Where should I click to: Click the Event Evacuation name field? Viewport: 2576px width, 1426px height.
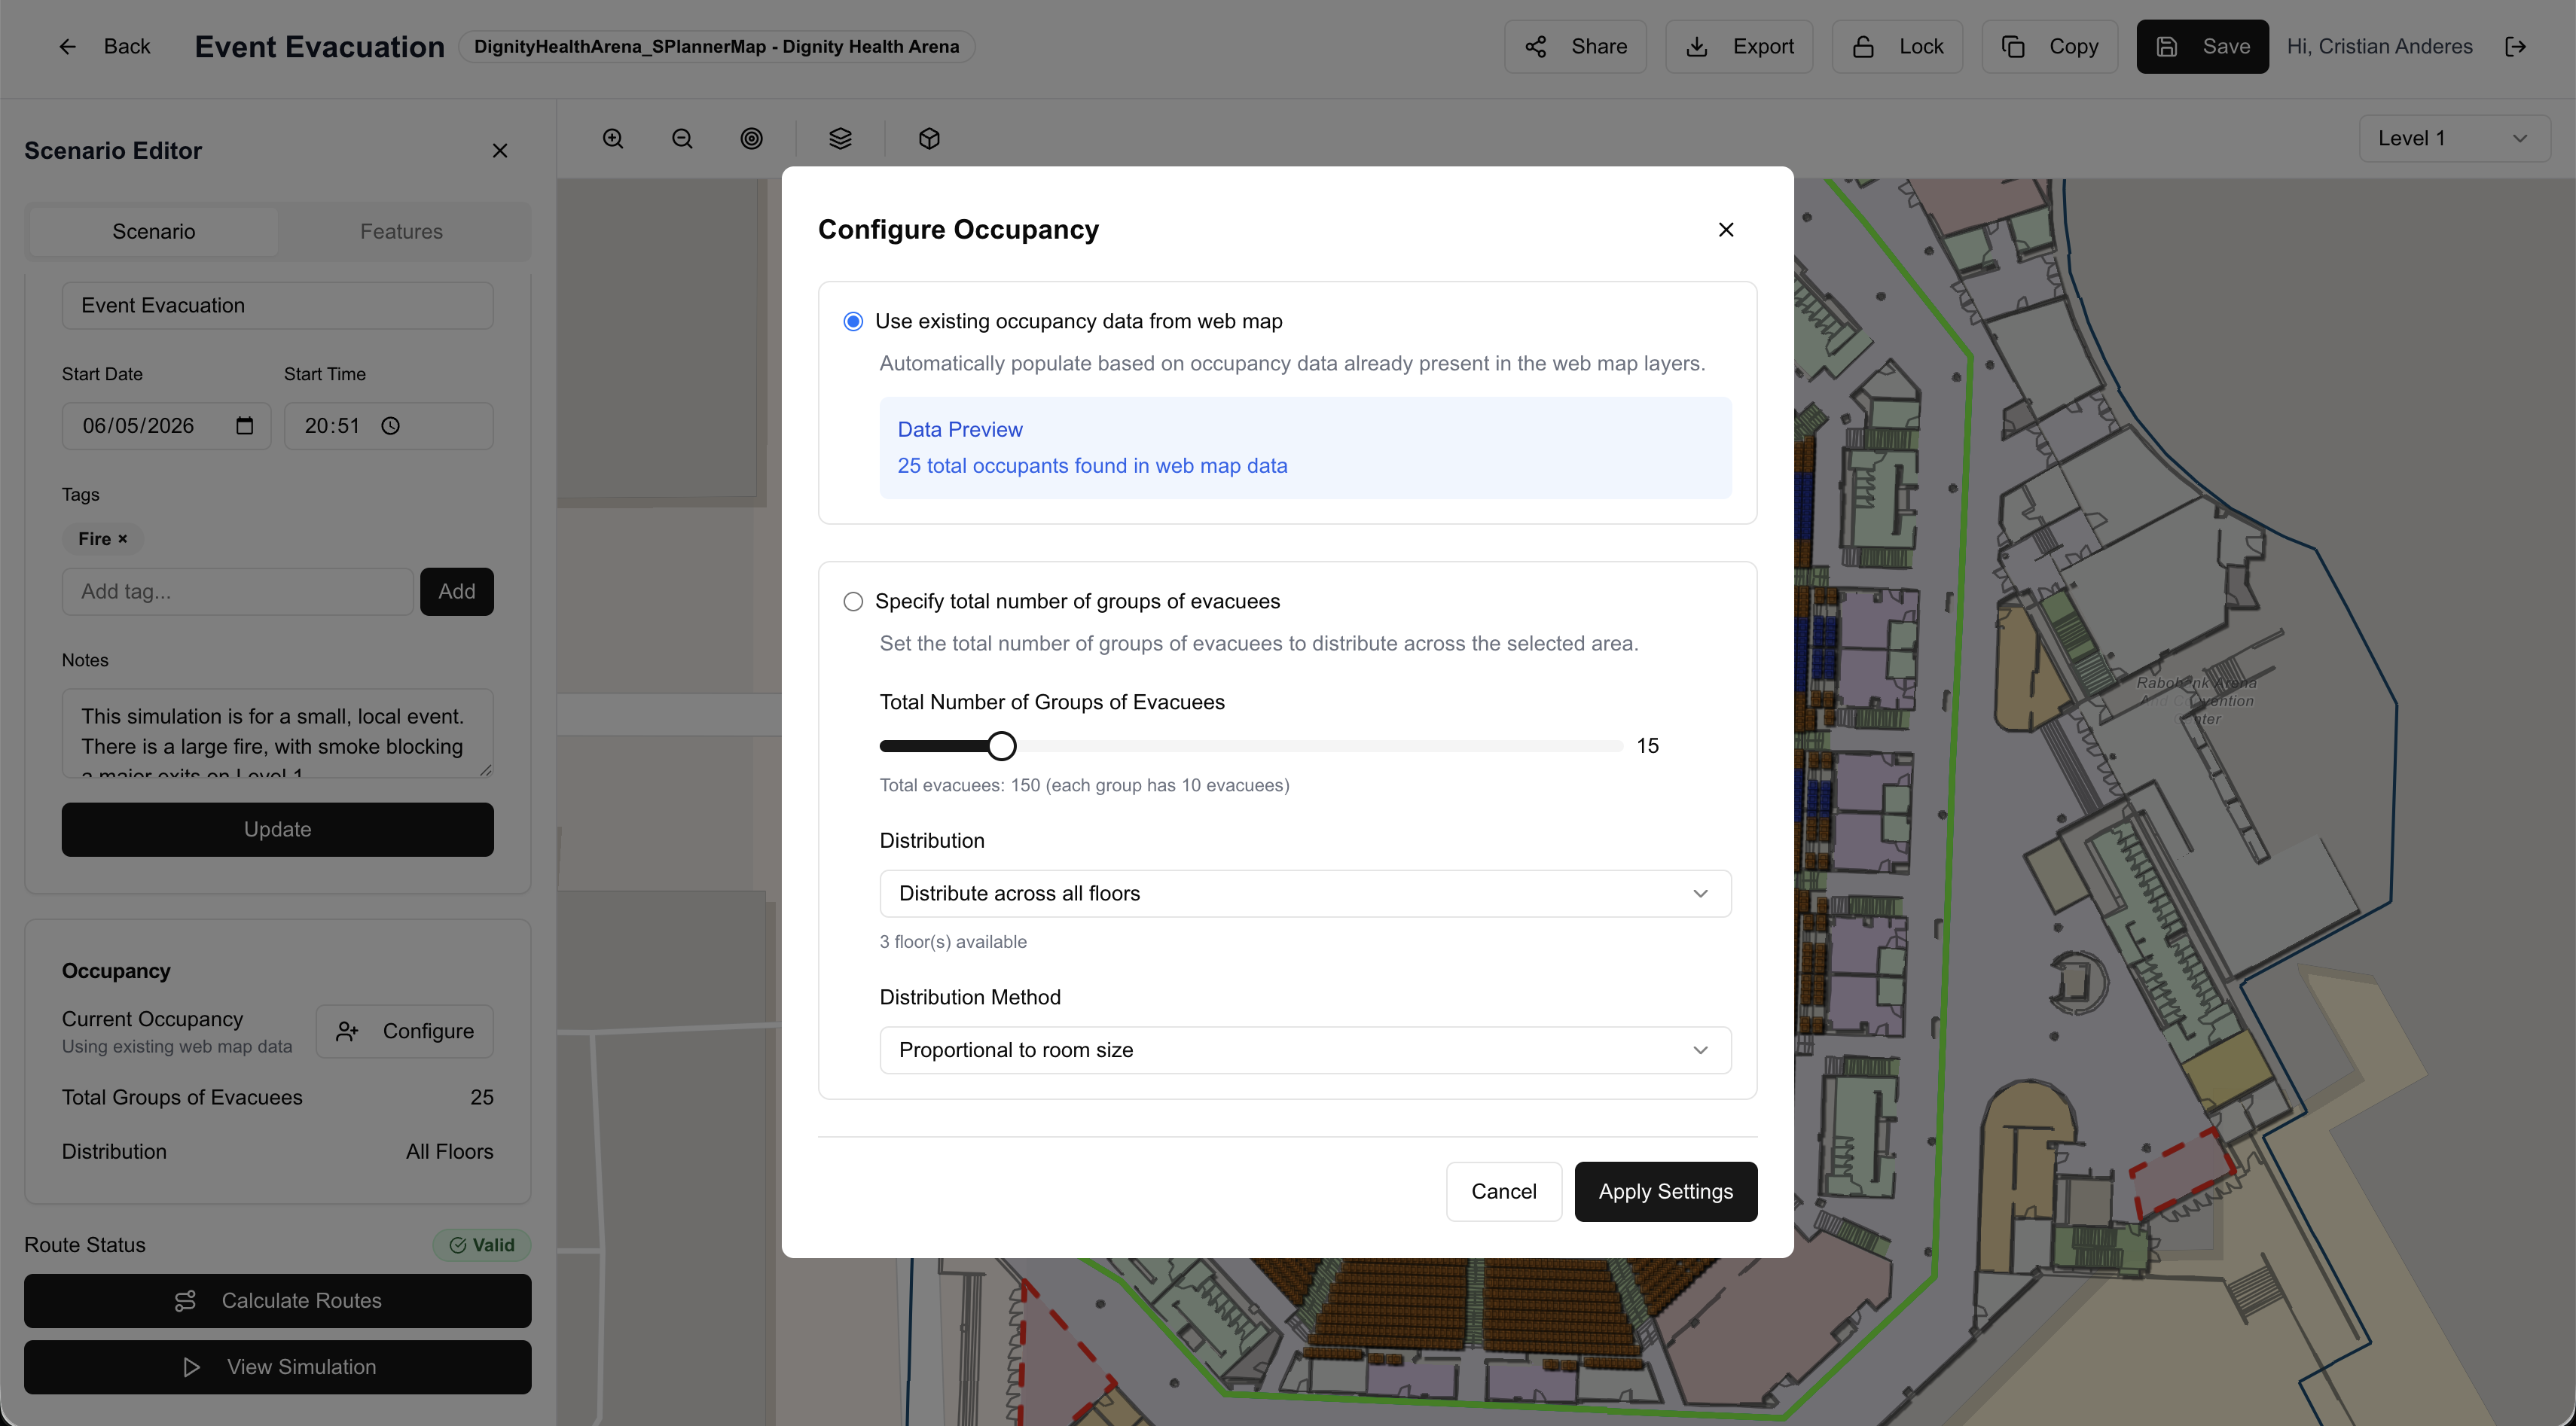(x=277, y=306)
